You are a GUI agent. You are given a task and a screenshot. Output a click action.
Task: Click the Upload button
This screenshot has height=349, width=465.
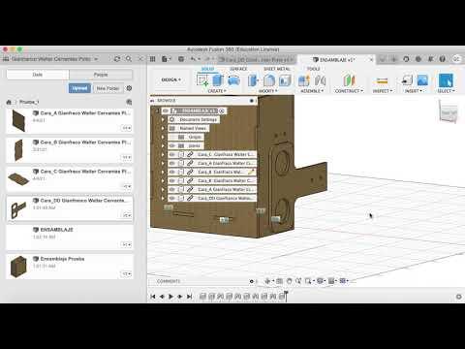(79, 88)
